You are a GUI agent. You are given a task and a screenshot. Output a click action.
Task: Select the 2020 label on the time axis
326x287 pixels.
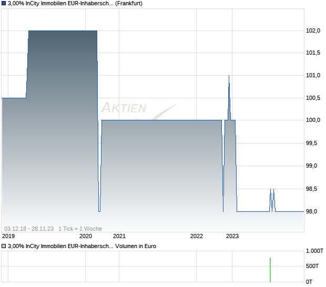click(x=85, y=236)
